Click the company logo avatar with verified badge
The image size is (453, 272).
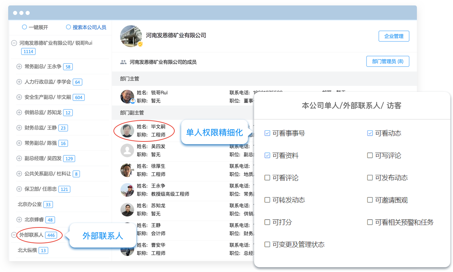coord(131,36)
